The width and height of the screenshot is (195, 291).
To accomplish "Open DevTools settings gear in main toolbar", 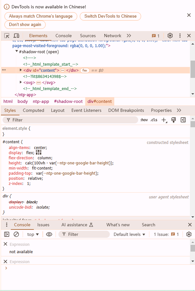I will 170,36.
